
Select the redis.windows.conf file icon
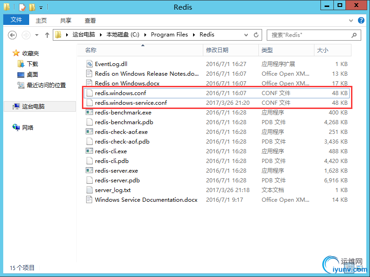[x=89, y=93]
